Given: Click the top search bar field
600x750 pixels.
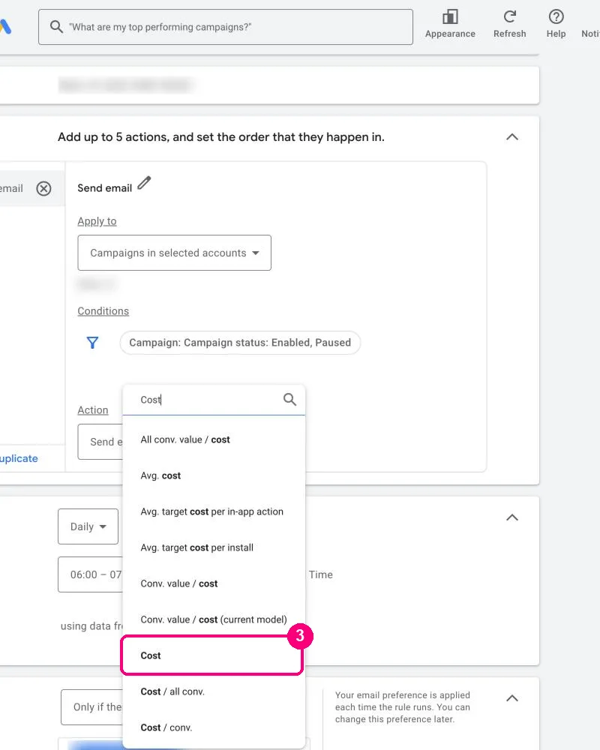Looking at the screenshot, I should [x=225, y=27].
